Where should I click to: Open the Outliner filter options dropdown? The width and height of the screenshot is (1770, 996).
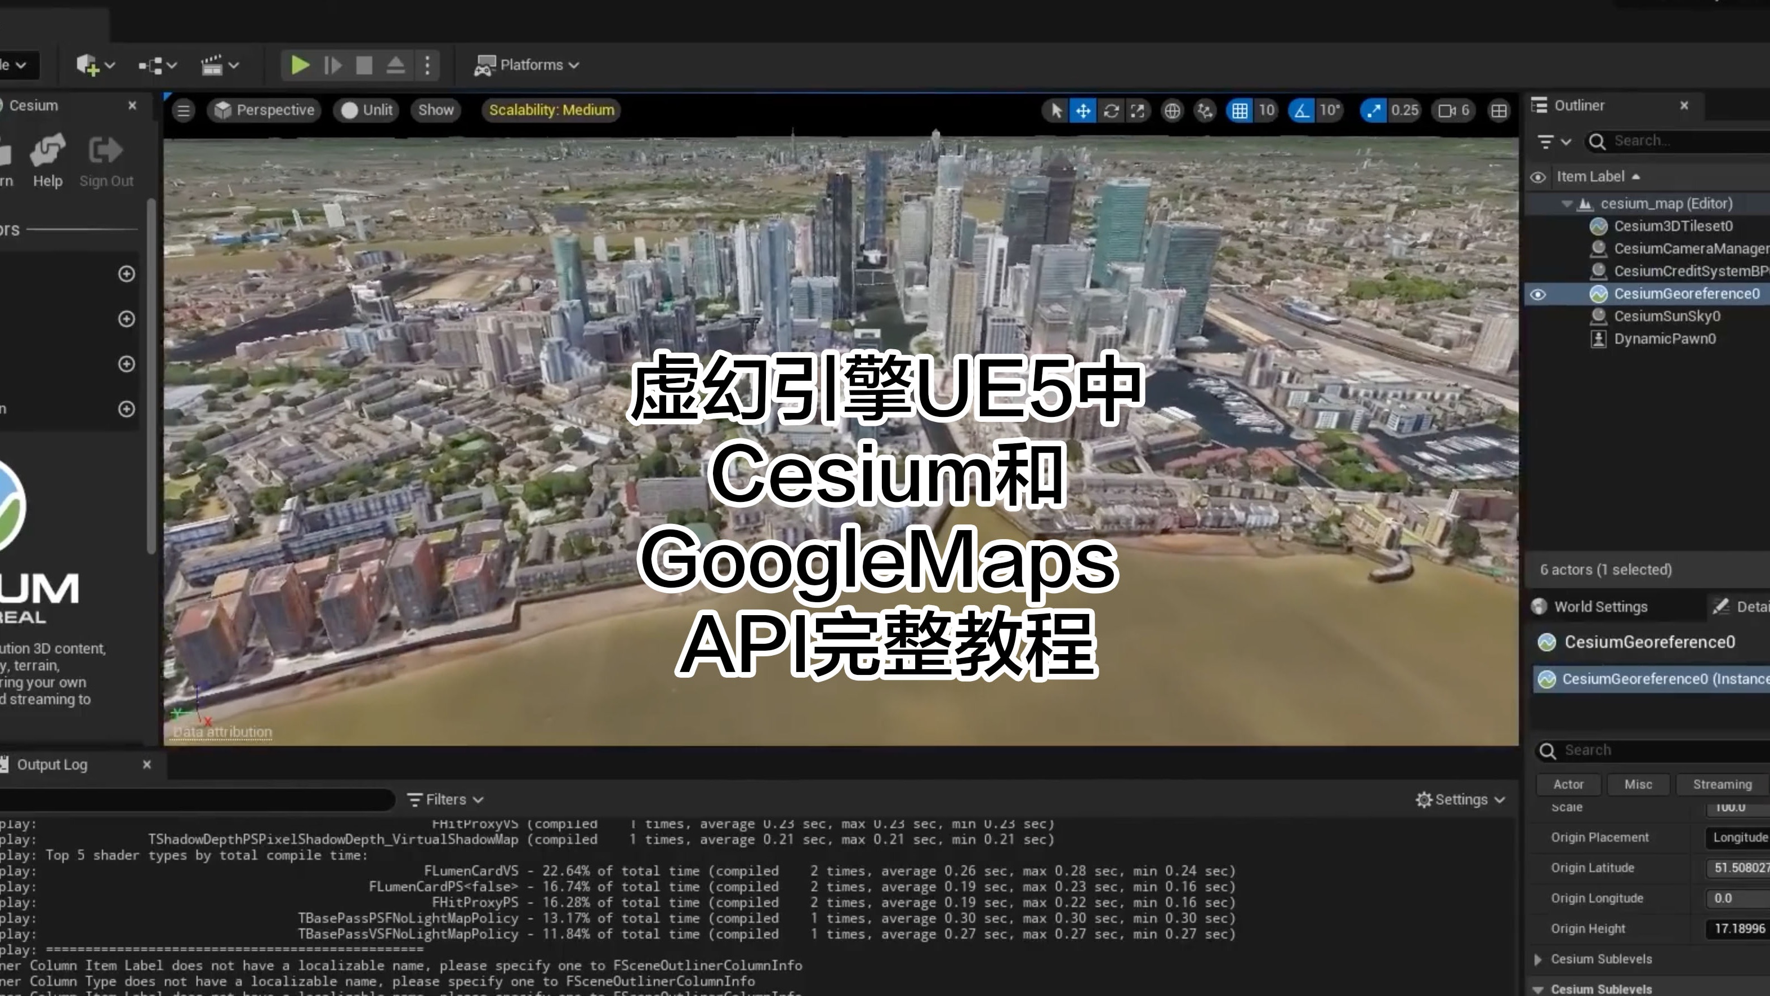pyautogui.click(x=1554, y=141)
